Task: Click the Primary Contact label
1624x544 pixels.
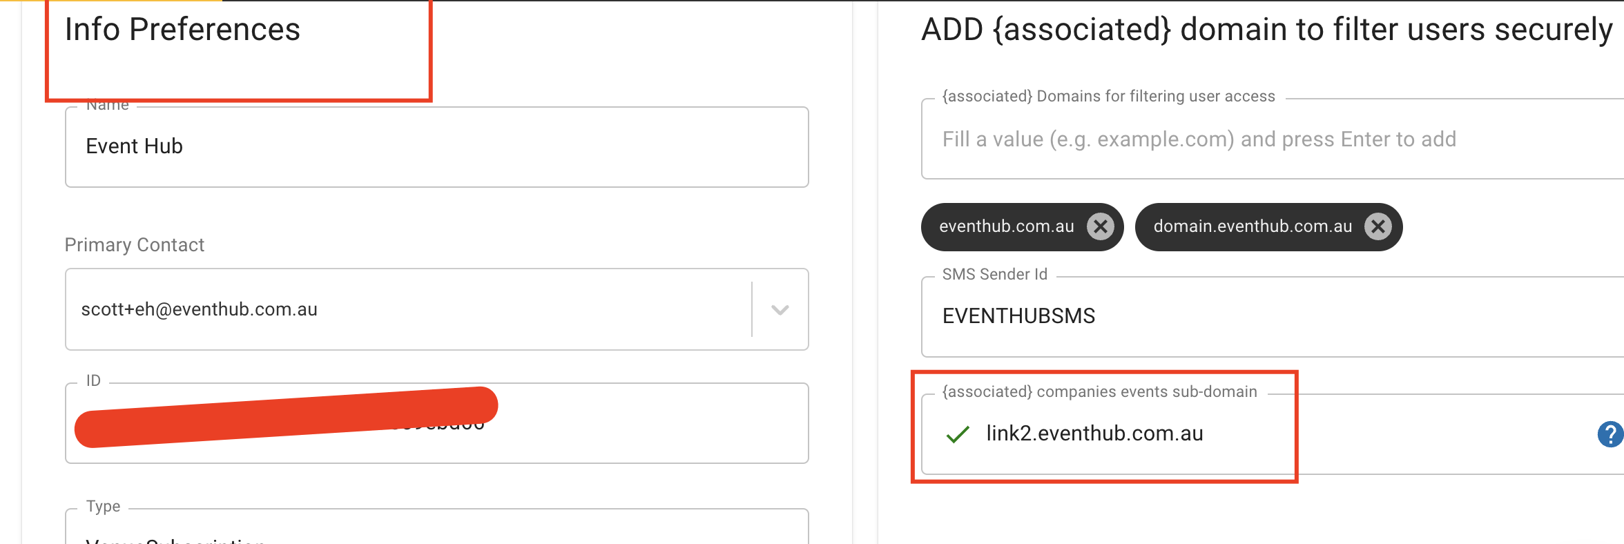Action: coord(135,245)
